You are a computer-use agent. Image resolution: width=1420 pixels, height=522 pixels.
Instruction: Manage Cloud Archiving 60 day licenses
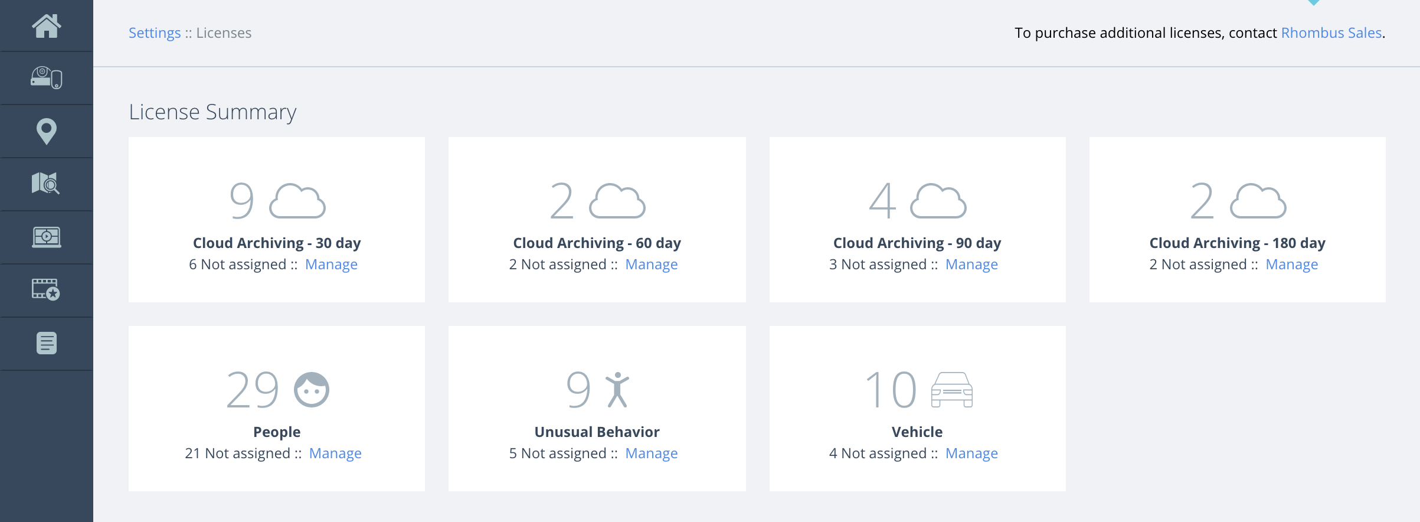pos(652,265)
